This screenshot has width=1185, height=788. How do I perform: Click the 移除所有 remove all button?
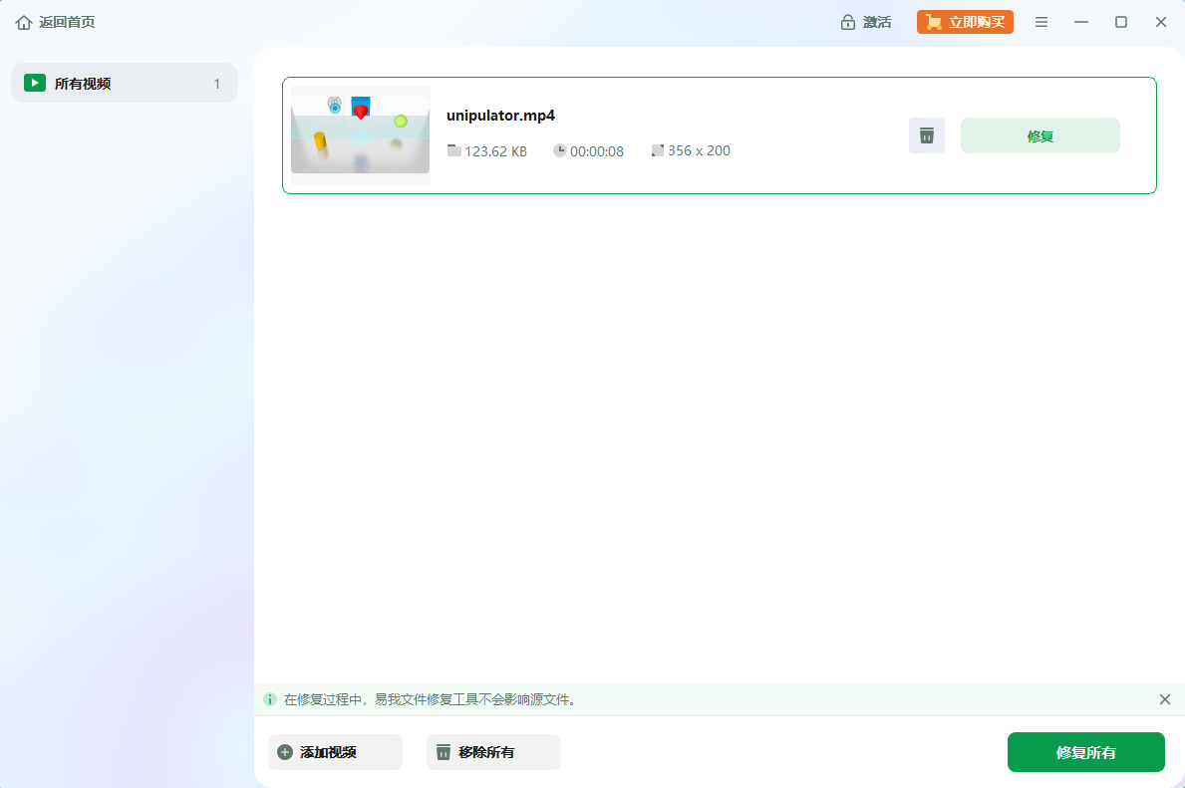click(x=493, y=752)
